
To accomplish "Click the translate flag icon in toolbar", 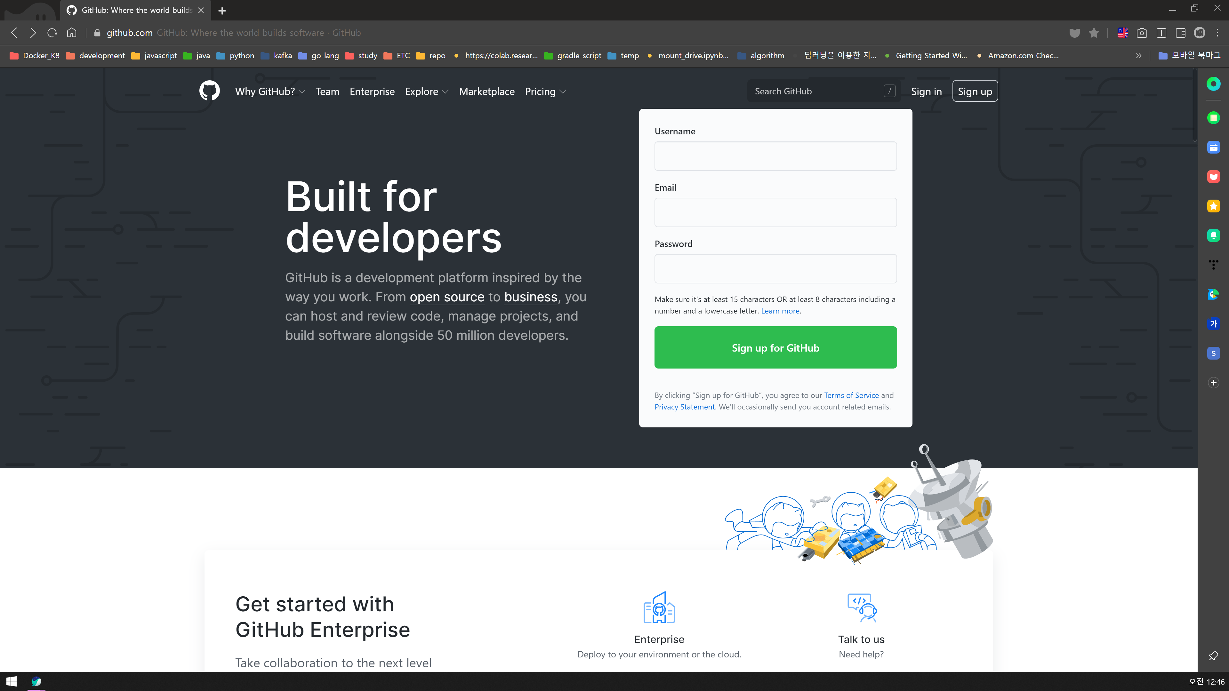I will [1123, 32].
